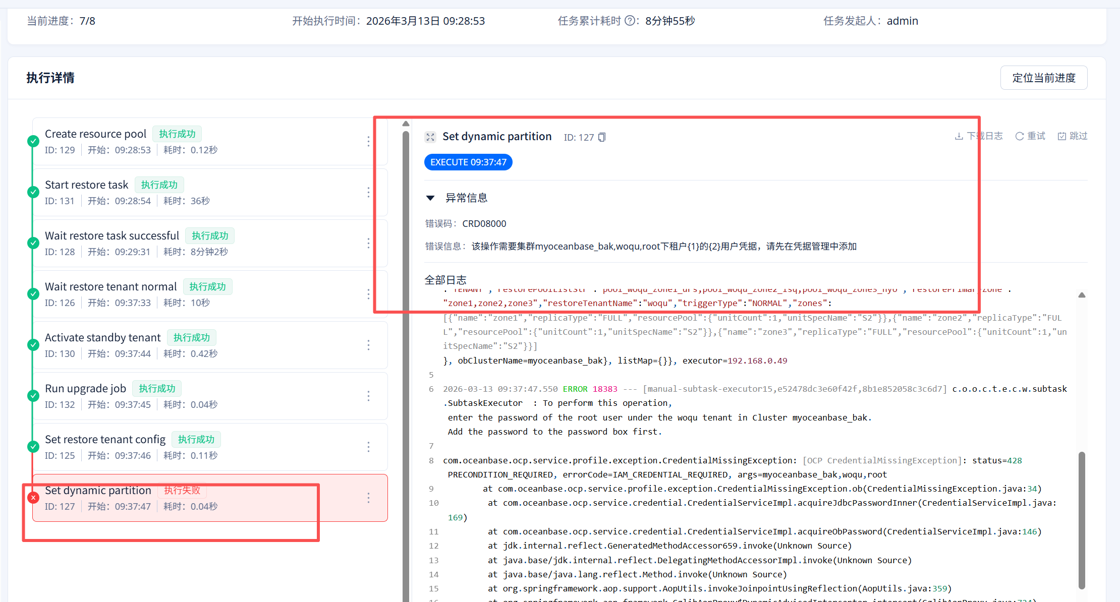This screenshot has width=1120, height=602.
Task: Click help icon next to 任务累计耗时
Action: point(630,21)
